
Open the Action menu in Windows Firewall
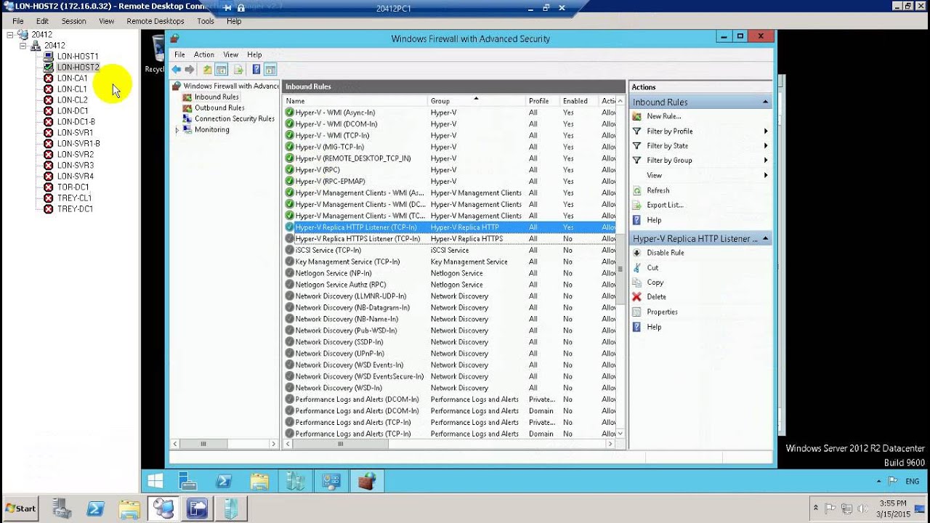tap(203, 54)
